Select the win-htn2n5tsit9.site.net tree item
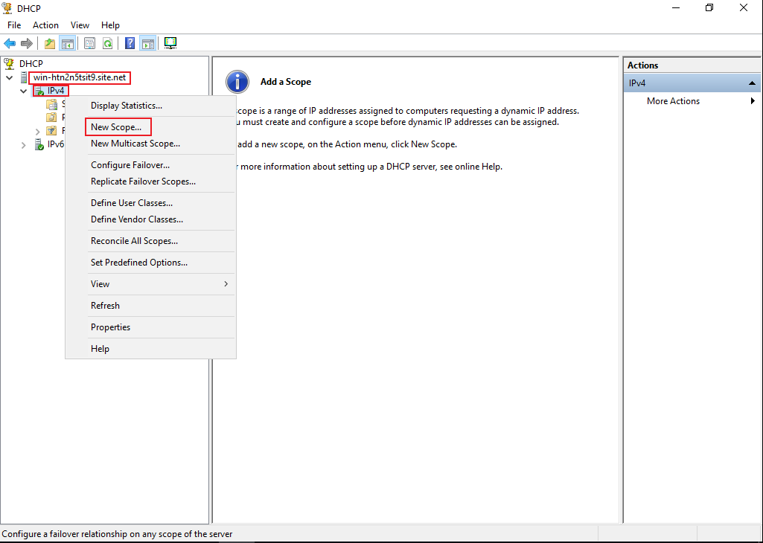Viewport: 763px width, 543px height. point(80,78)
